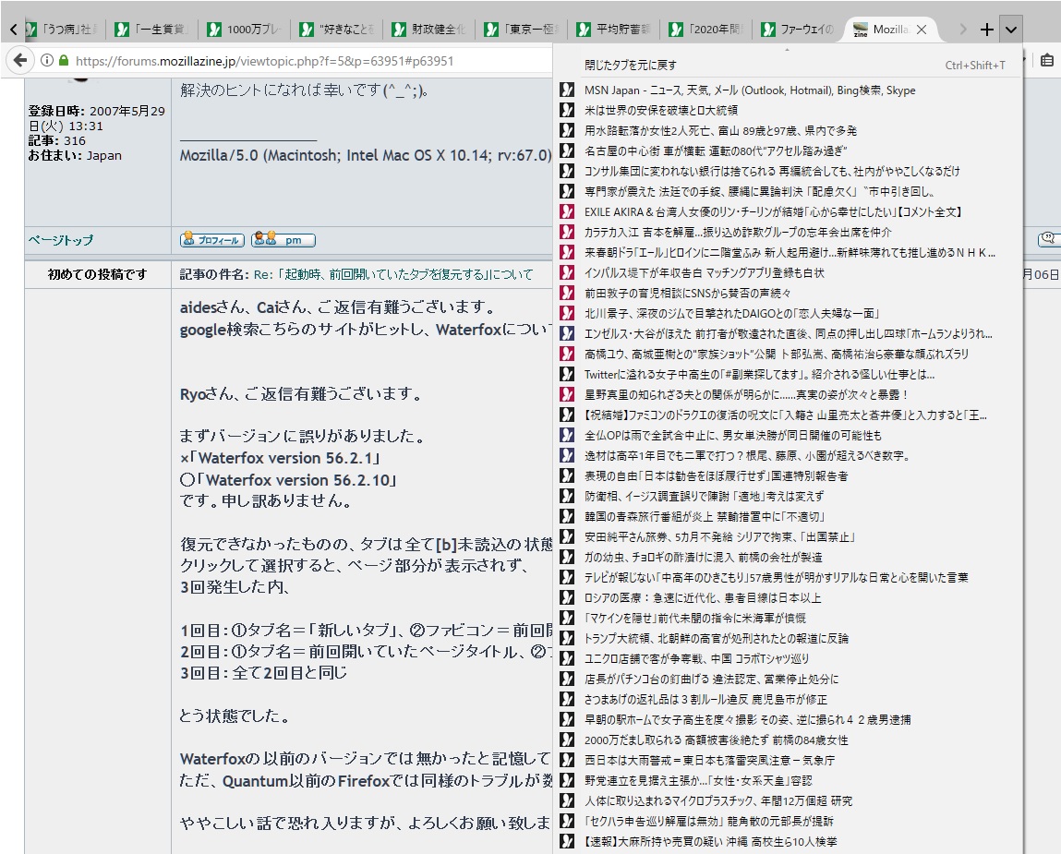Click the URL address bar field
Image resolution: width=1061 pixels, height=854 pixels.
coord(305,61)
